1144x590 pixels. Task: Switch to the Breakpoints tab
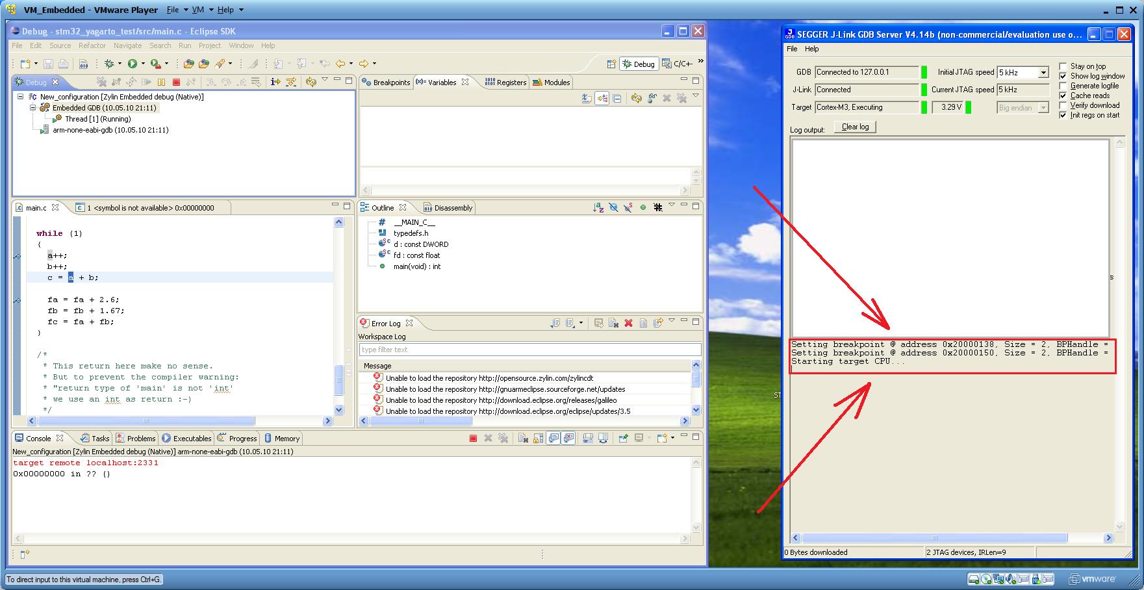(387, 83)
